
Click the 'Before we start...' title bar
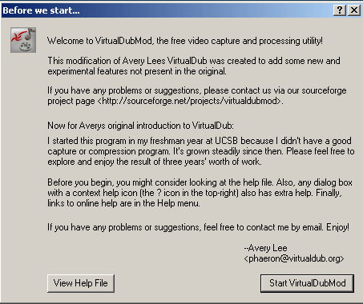167,10
